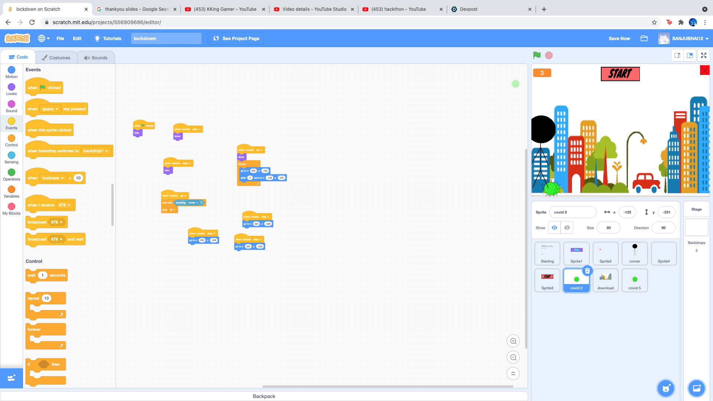Click the Choose a Sprite button
Screen dimensions: 713x401
pos(665,388)
